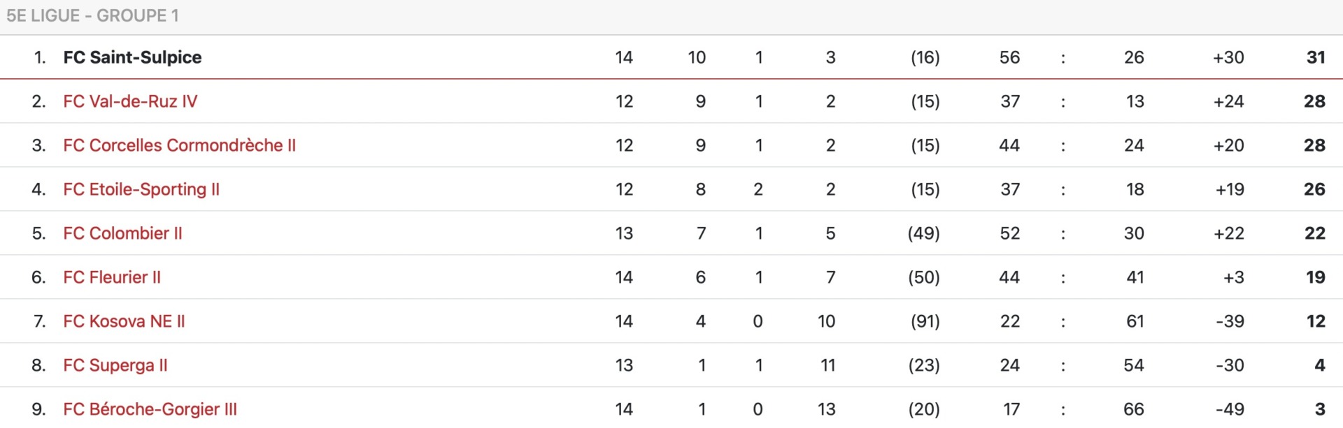1343x428 pixels.
Task: Click the (50) fair-play value of Fleurier II
Action: (x=923, y=277)
